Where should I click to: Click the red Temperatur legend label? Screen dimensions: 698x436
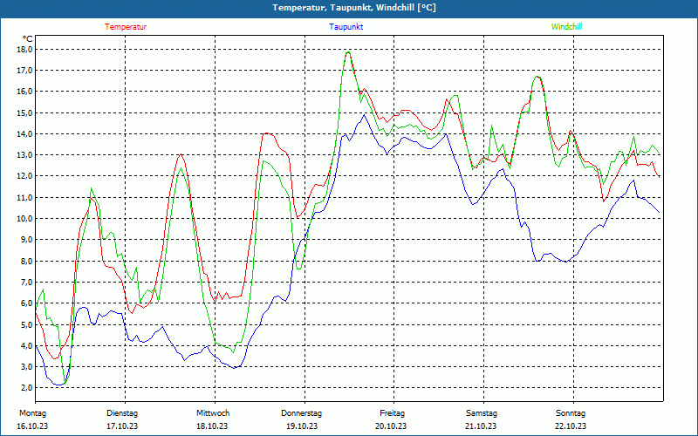tap(126, 27)
